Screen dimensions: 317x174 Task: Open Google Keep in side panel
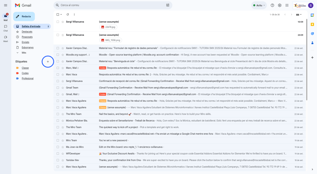(312, 24)
